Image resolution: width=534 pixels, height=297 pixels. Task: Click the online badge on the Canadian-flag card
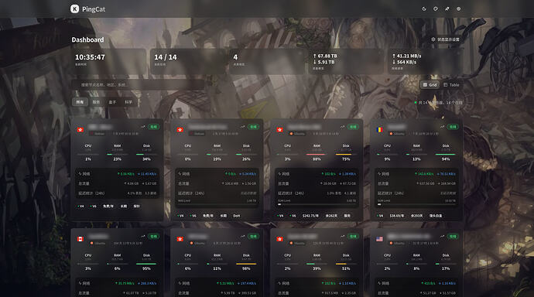coord(153,237)
